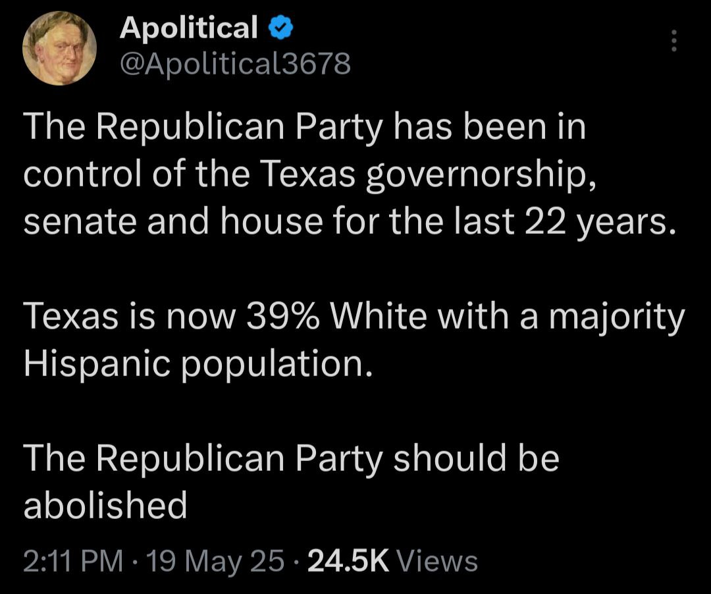Viewport: 711px width, 594px height.
Task: Click the '39%' figure in the post
Action: coord(283,316)
